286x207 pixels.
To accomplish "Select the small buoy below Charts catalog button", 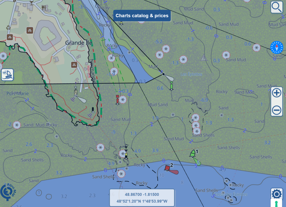I will 121,23.
